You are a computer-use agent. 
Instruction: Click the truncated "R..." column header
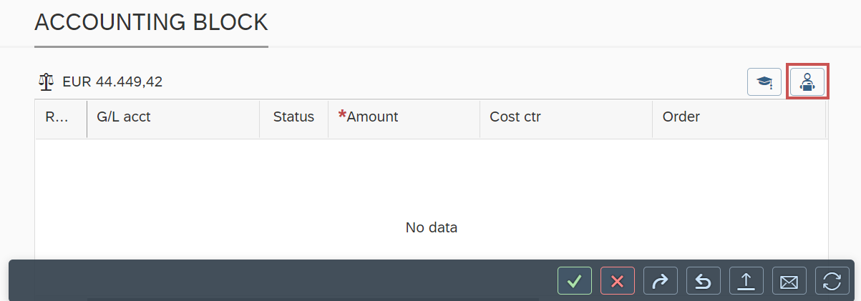(57, 117)
